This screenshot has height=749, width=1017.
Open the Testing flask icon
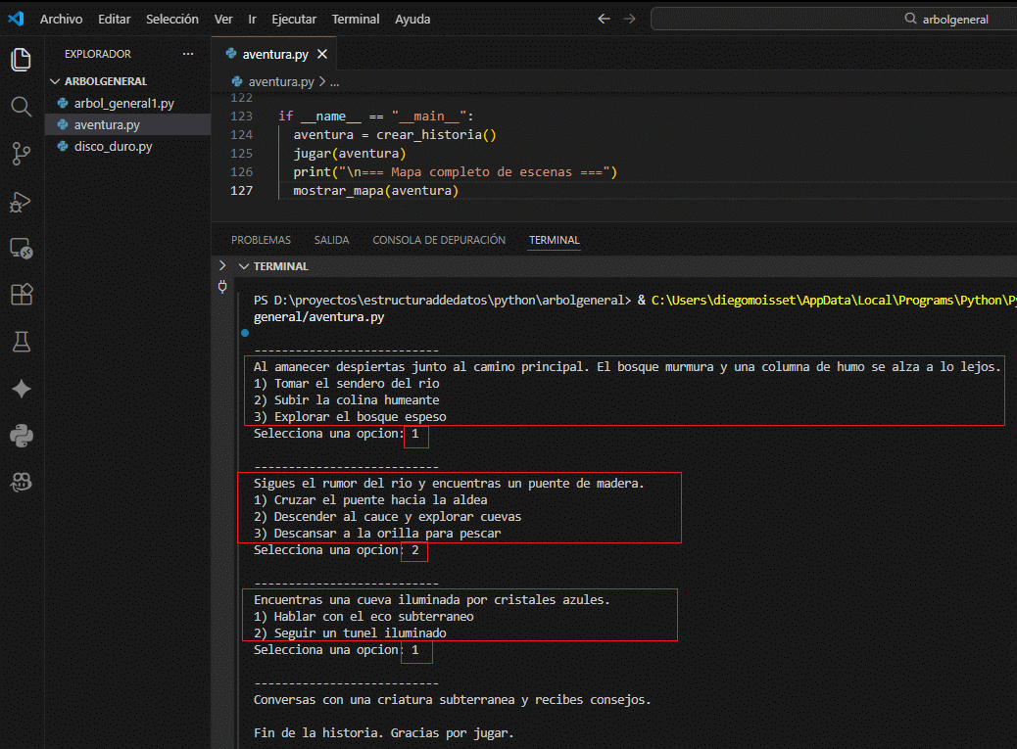21,342
